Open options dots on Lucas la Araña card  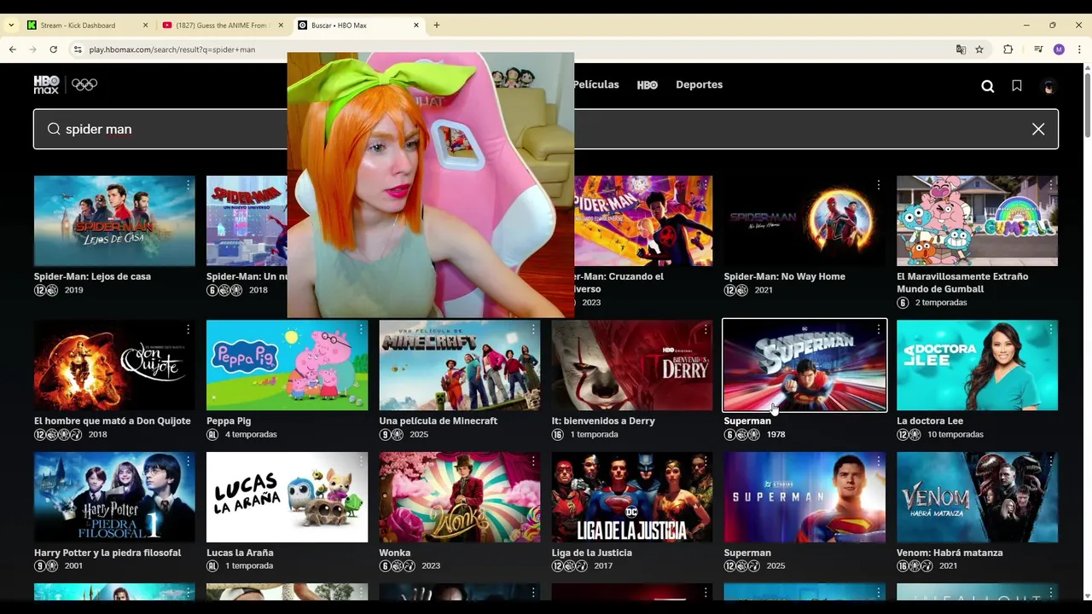[361, 461]
